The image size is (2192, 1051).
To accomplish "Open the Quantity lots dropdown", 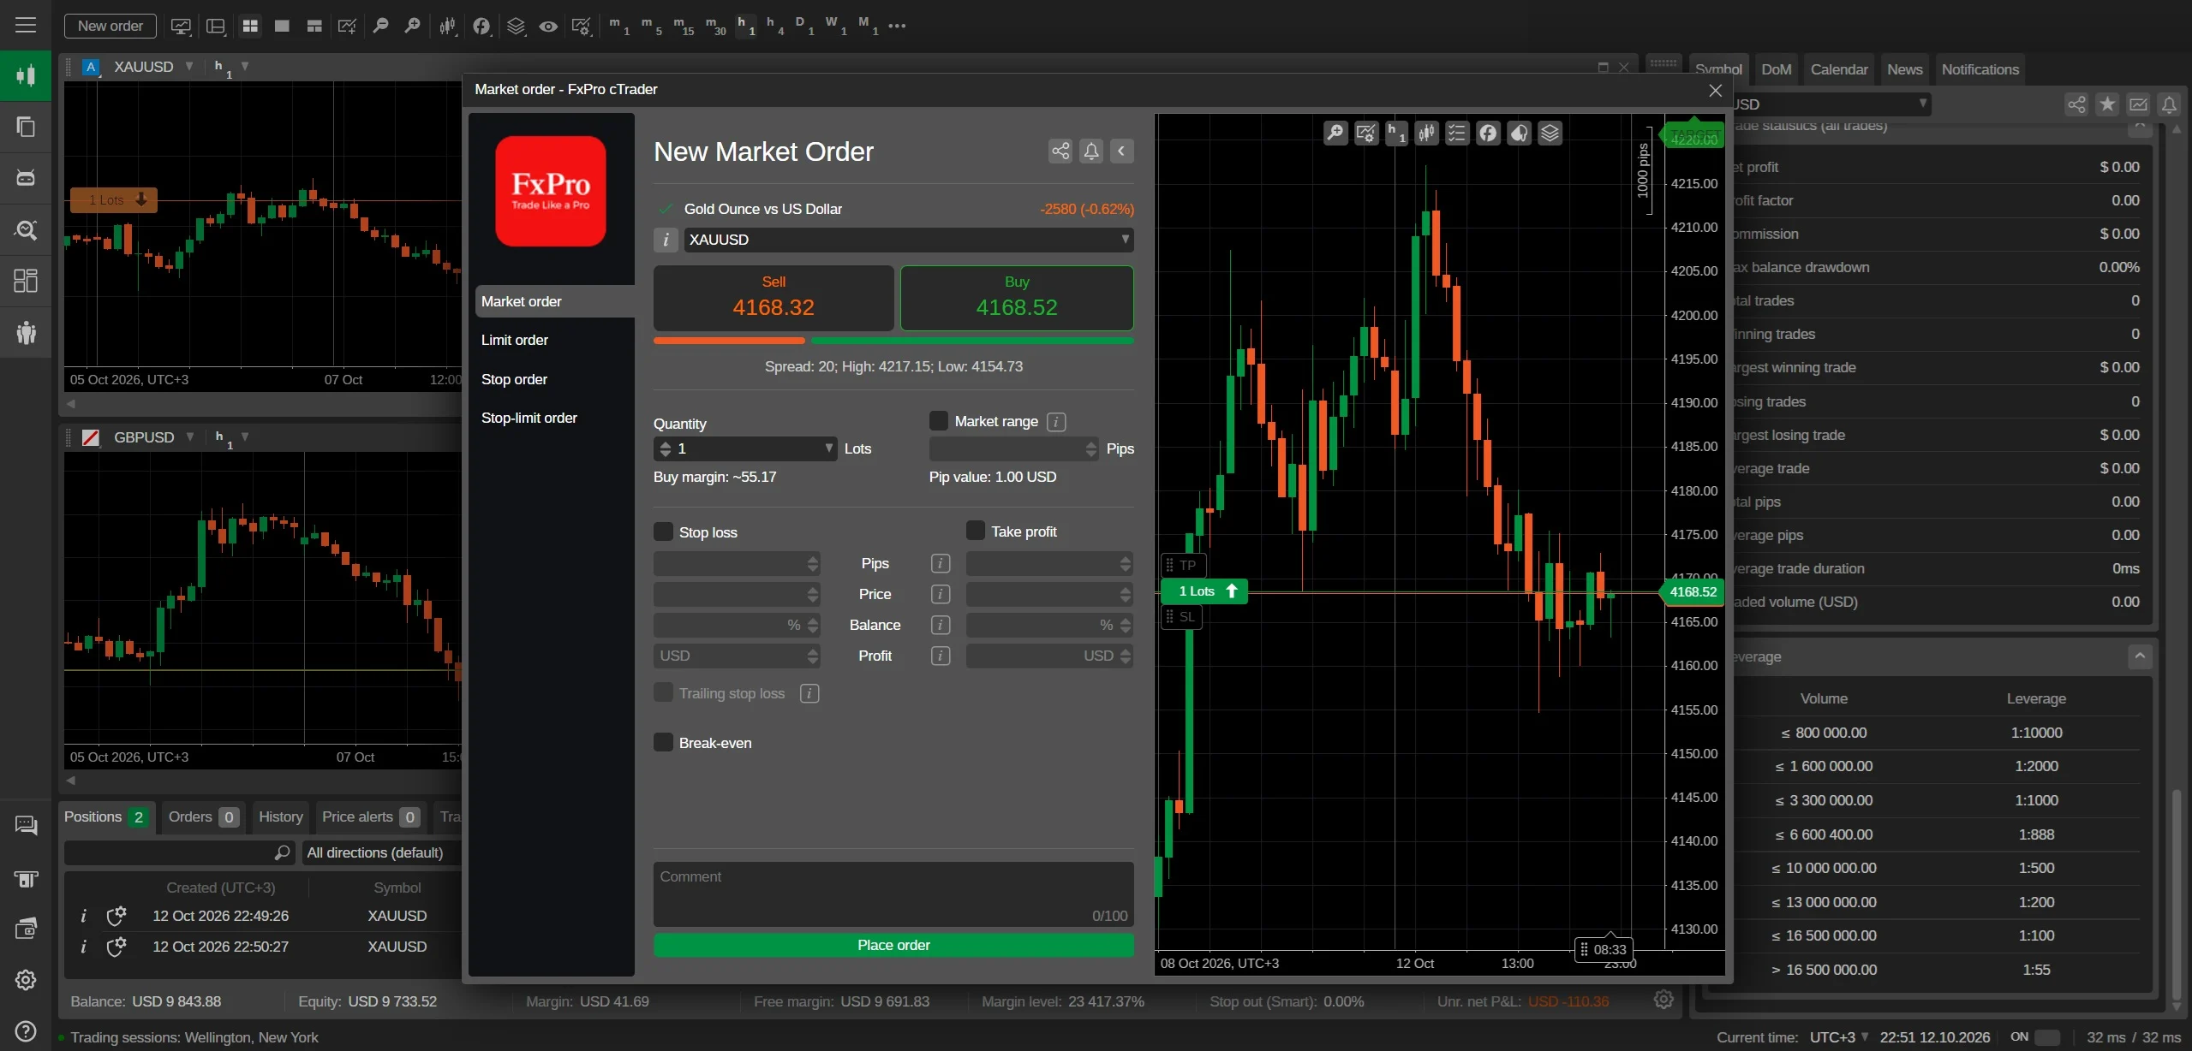I will 828,448.
